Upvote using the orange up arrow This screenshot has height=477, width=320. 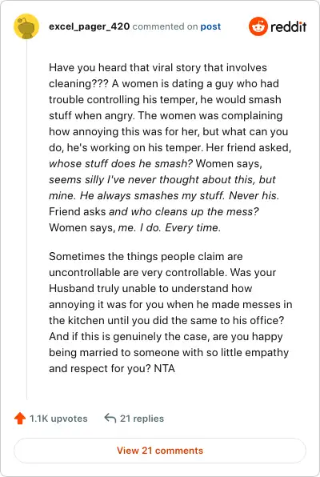click(20, 419)
